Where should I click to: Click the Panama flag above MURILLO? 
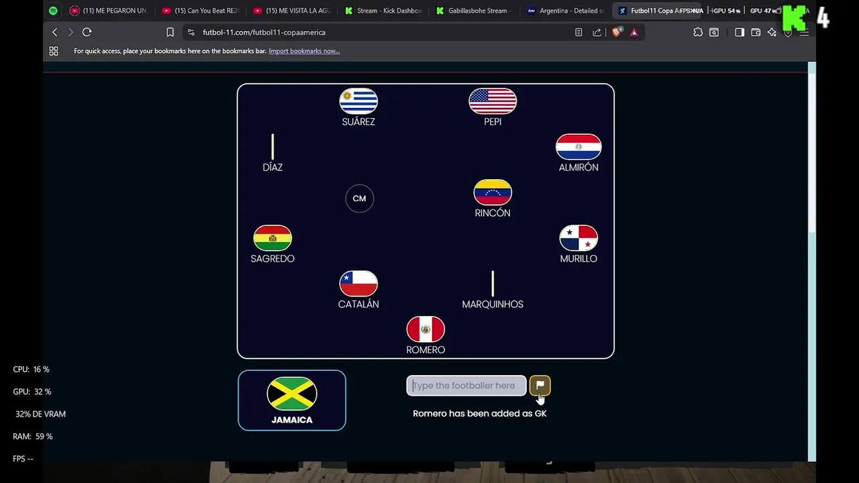[x=578, y=238]
